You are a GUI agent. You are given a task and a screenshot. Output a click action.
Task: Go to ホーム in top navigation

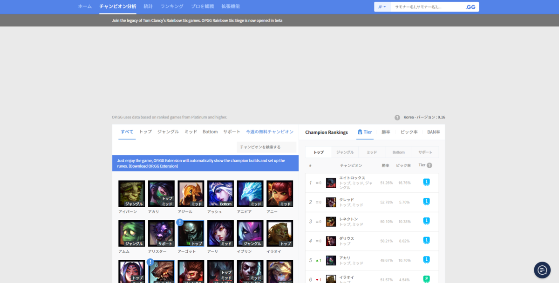(85, 7)
